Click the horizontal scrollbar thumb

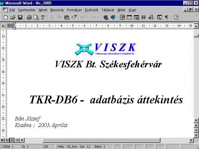102,140
